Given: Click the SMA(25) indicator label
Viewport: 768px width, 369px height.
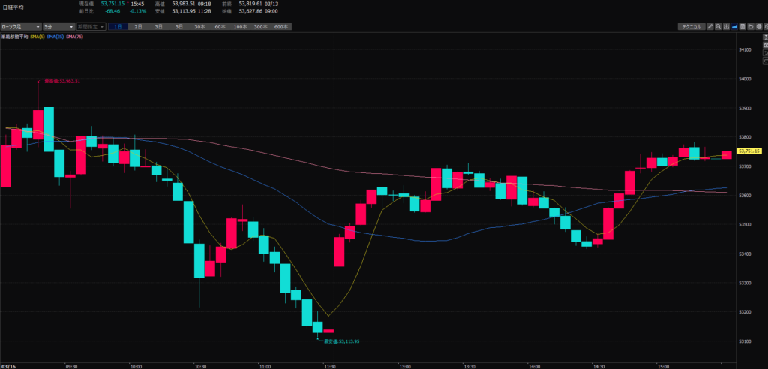Looking at the screenshot, I should (56, 36).
